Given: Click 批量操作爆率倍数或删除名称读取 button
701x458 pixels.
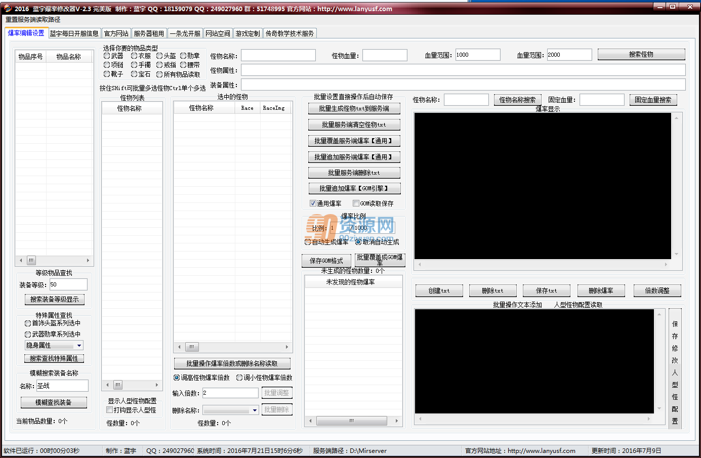Looking at the screenshot, I should click(x=232, y=363).
